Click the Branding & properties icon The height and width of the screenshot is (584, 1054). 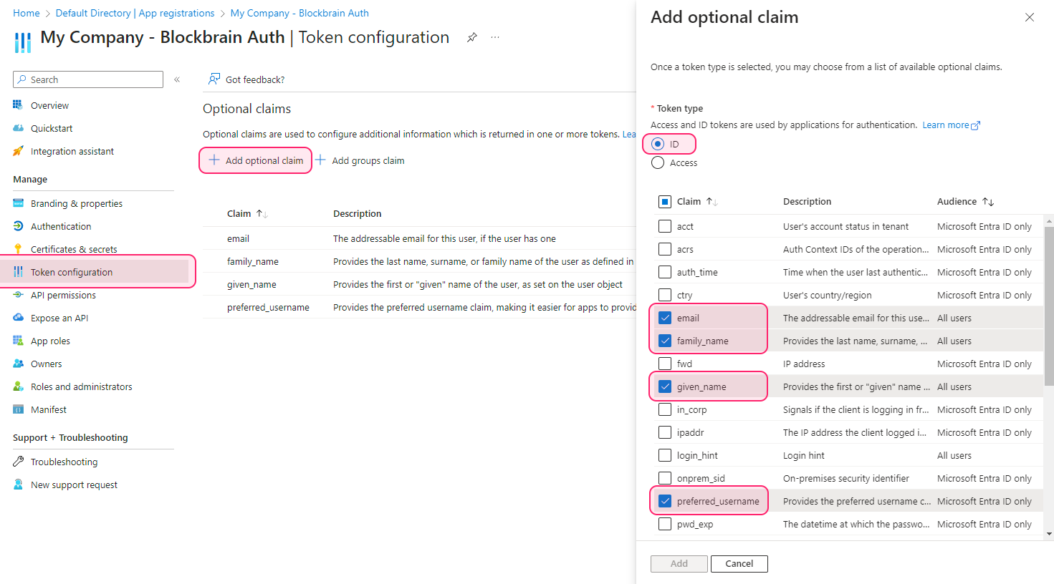(x=18, y=203)
